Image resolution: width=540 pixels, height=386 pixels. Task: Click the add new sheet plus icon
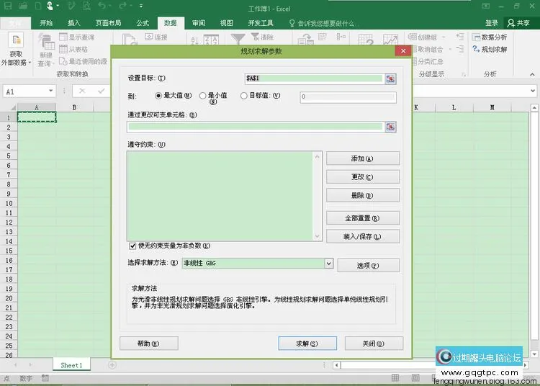coord(112,364)
